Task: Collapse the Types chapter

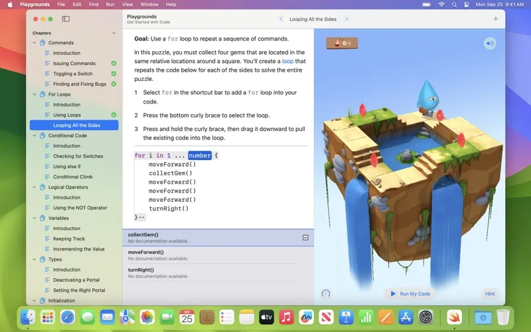Action: click(35, 260)
